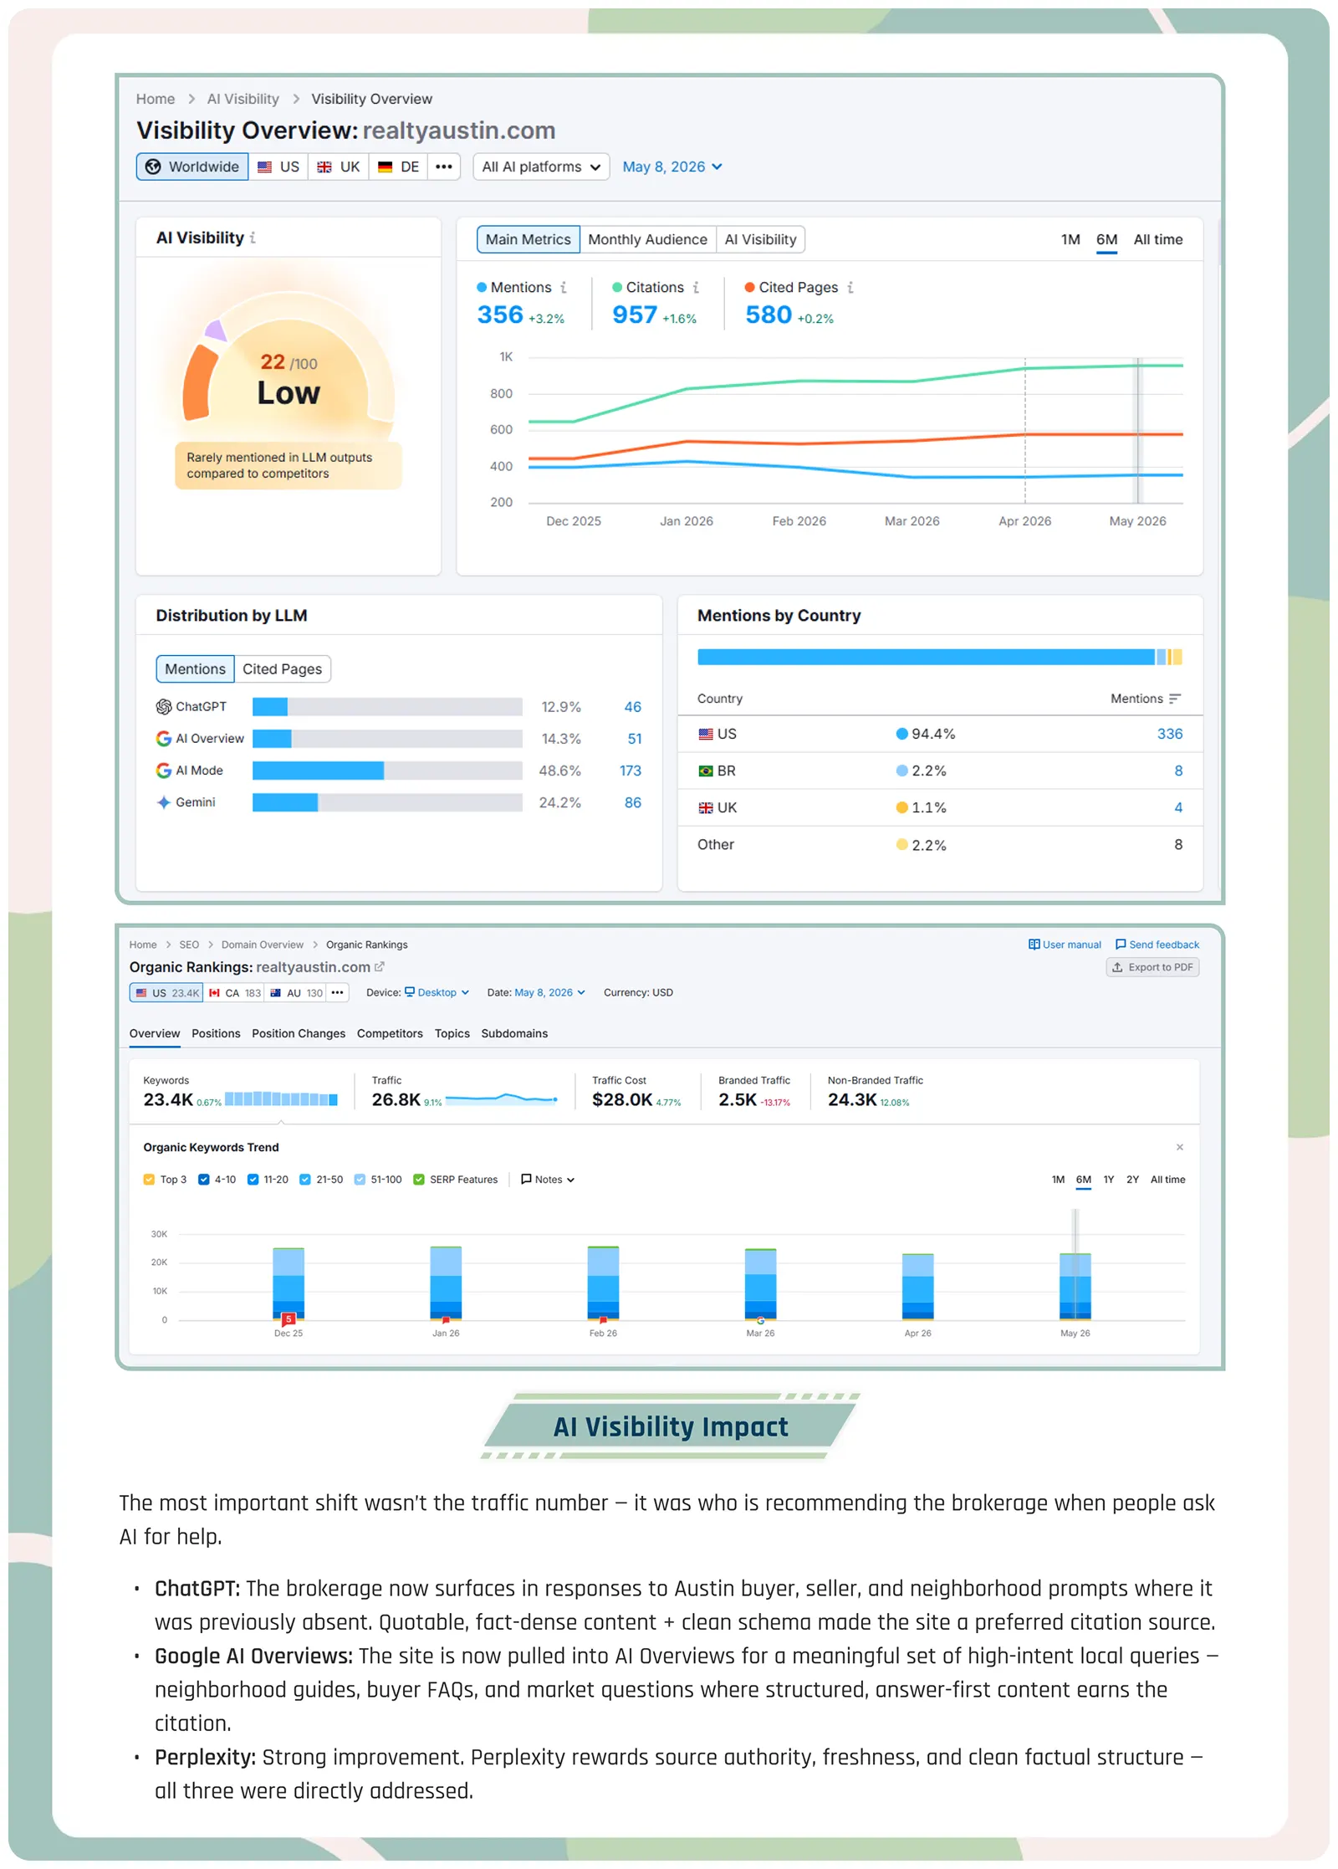Switch to the AI Visibility chart tab

click(x=760, y=239)
